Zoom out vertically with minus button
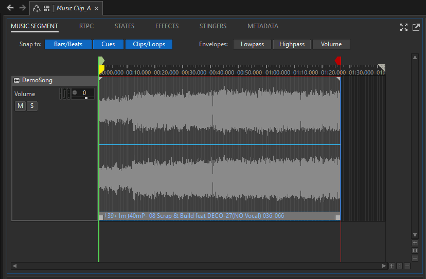This screenshot has width=426, height=279. [415, 258]
